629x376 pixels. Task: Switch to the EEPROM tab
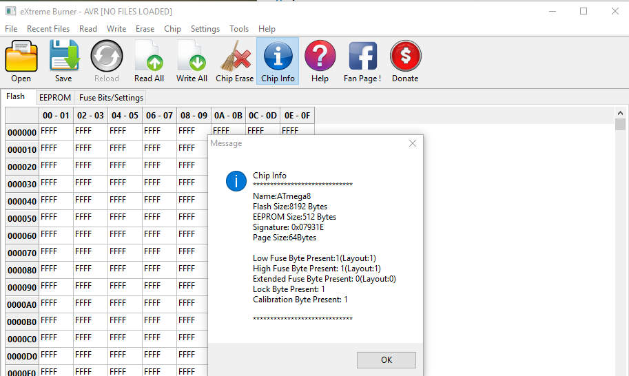[55, 98]
